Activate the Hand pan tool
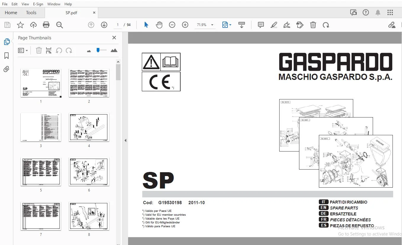This screenshot has height=245, width=402. pos(159,25)
